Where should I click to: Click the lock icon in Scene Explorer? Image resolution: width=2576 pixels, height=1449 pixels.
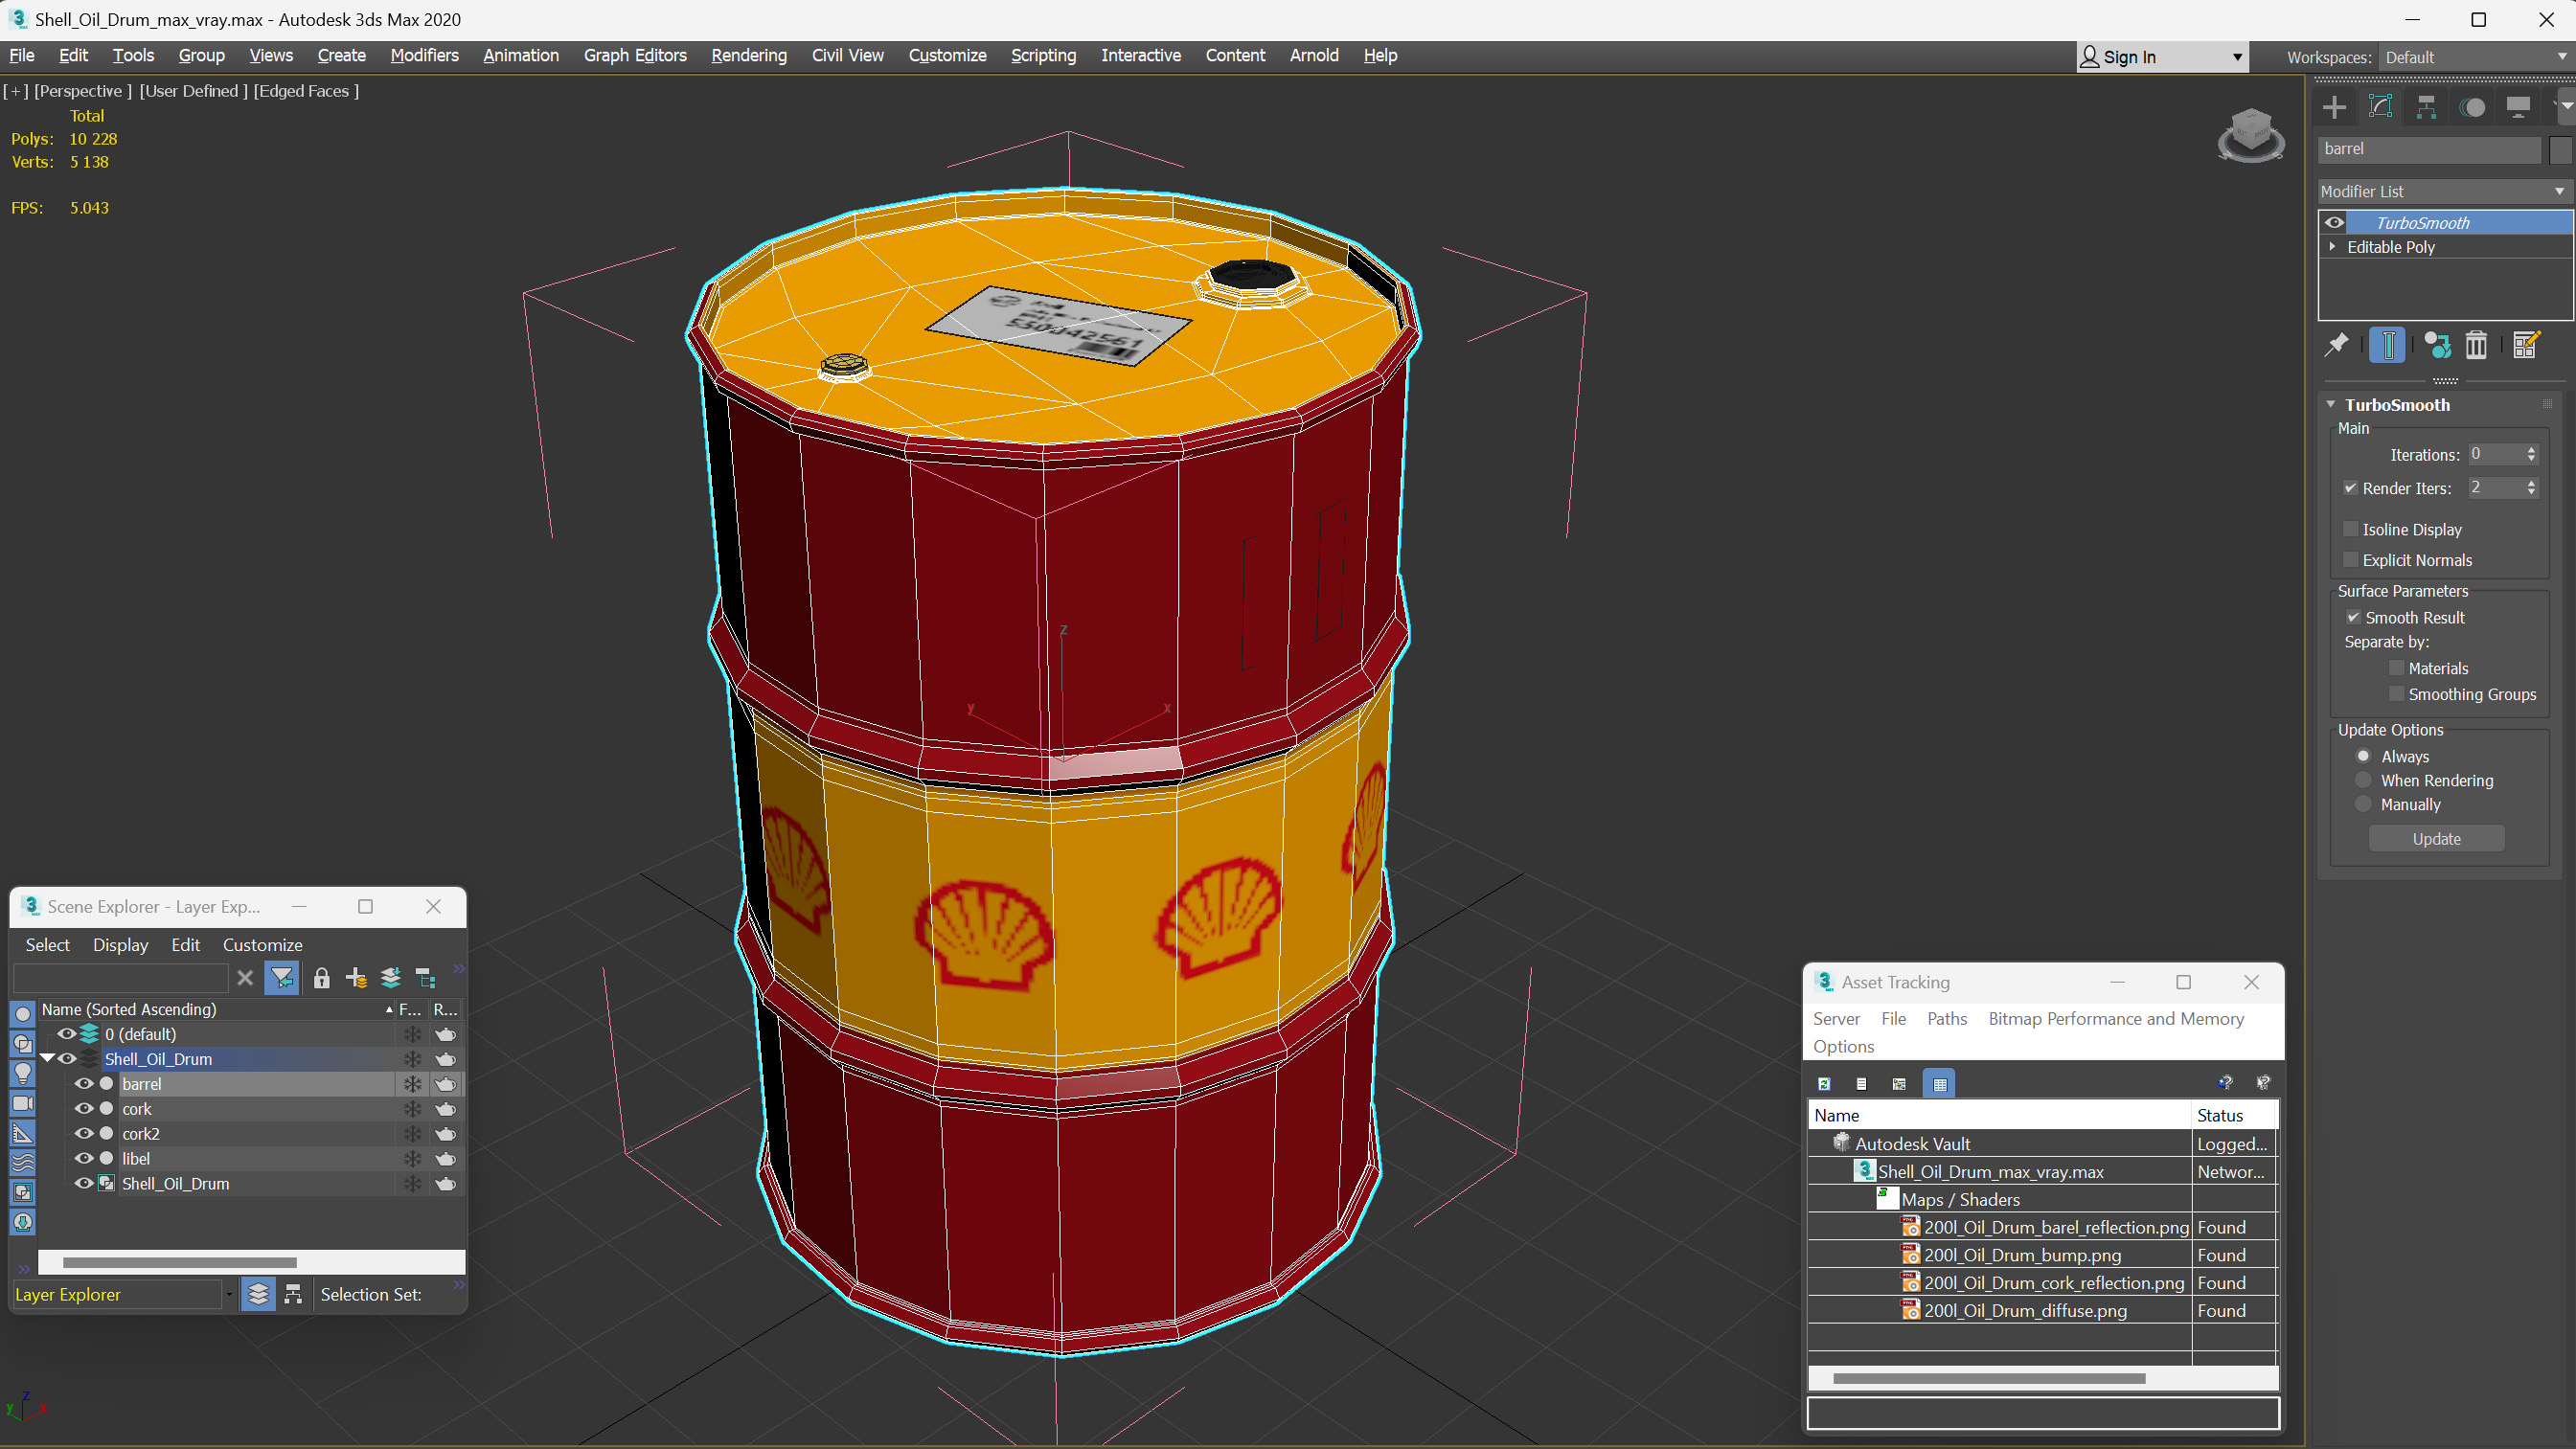[321, 978]
